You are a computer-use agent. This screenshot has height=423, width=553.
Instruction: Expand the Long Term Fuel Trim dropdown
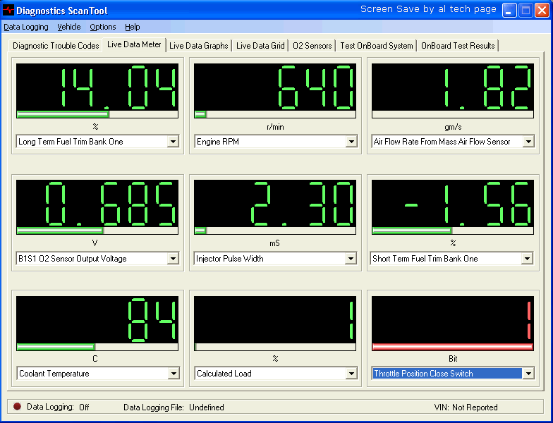click(173, 142)
